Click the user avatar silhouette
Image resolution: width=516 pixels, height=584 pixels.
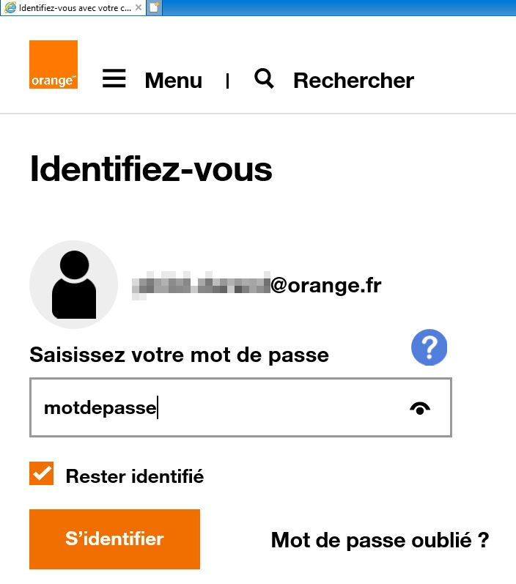(x=73, y=284)
